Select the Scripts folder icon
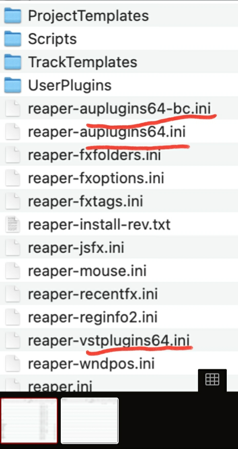Screen dimensions: 238x449 click(x=13, y=39)
